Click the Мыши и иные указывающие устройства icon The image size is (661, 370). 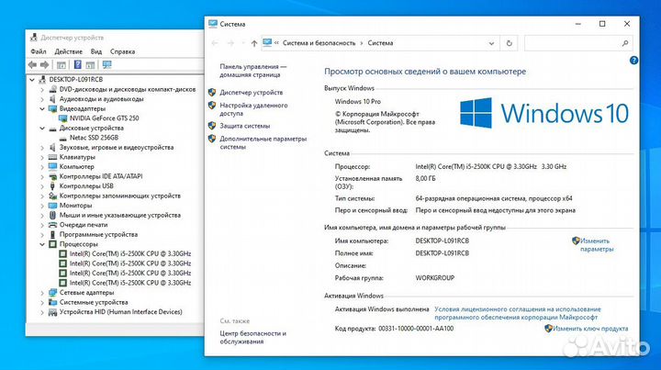point(52,216)
